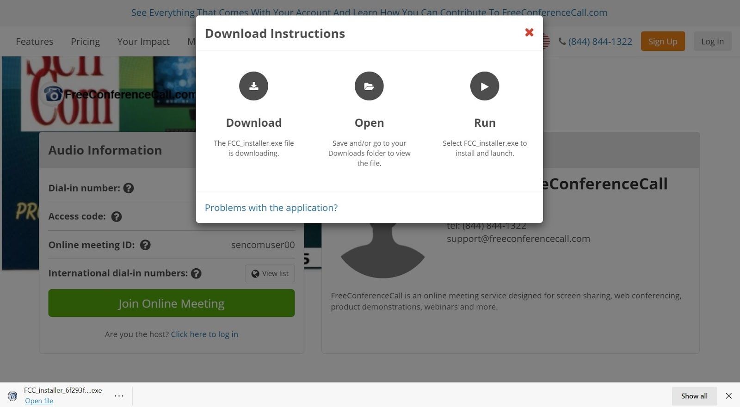This screenshot has width=740, height=407.
Task: Show help for Access code
Action: click(x=117, y=216)
